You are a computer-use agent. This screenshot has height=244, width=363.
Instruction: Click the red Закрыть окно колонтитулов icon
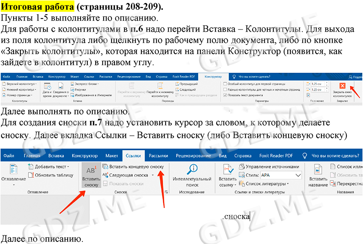[x=342, y=86]
